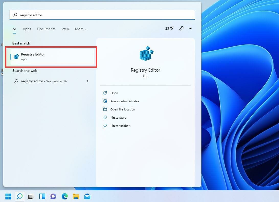Click the magnifier icon in search box
Image resolution: width=279 pixels, height=202 pixels.
pyautogui.click(x=16, y=15)
